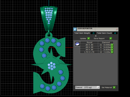Click the count cell showing 12
Image resolution: width=130 pixels, height=97 pixels.
tap(101, 52)
